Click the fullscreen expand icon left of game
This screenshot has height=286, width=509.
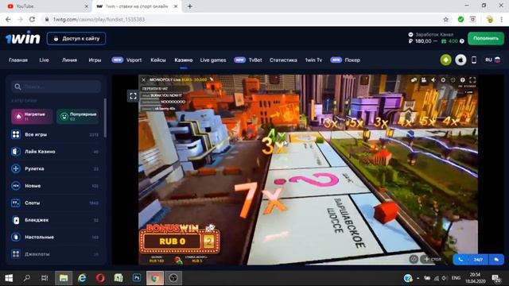click(x=133, y=95)
